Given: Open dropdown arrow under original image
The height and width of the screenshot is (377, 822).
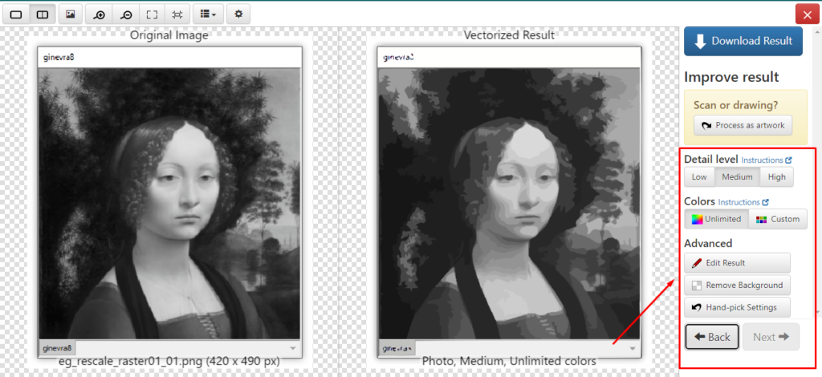Looking at the screenshot, I should [293, 348].
